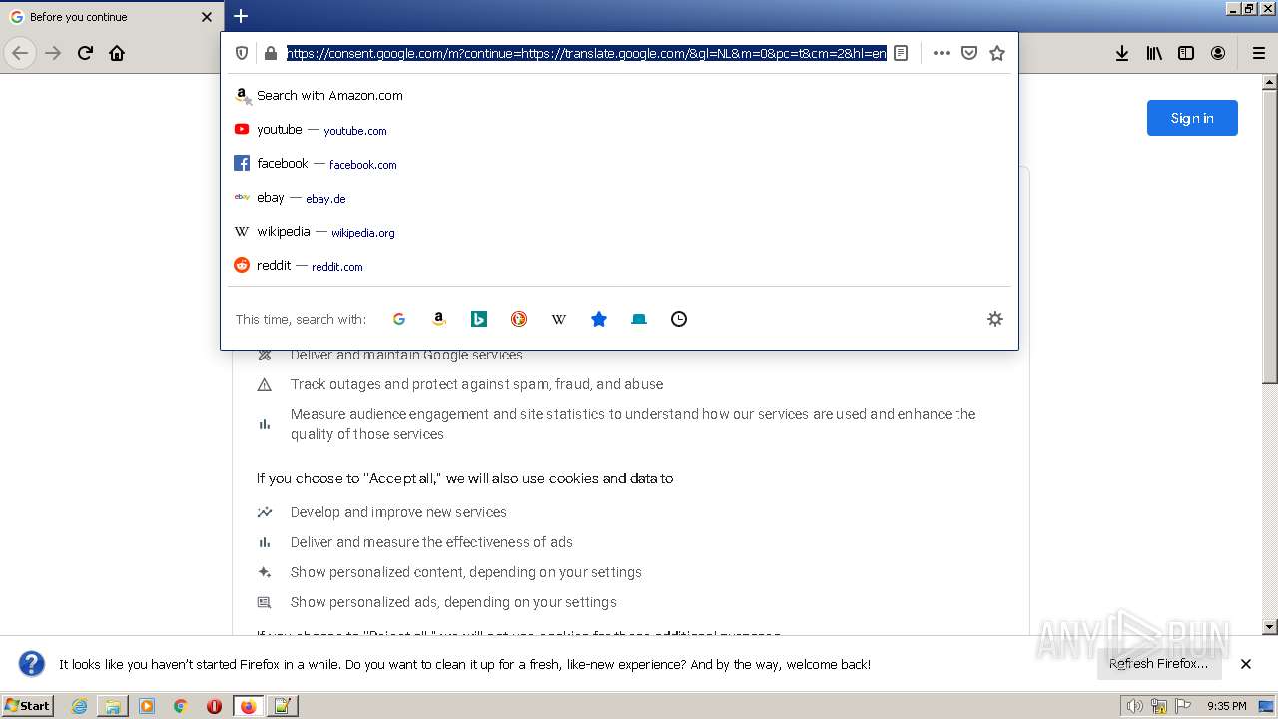Select the reddit.com suggestion
1278x719 pixels.
pyautogui.click(x=619, y=265)
